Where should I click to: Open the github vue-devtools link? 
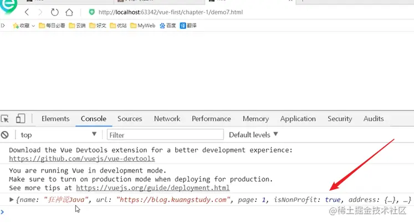(82, 159)
